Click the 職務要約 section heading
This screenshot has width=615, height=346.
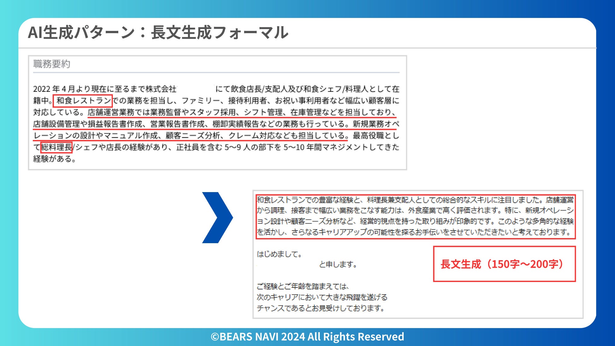(x=52, y=64)
